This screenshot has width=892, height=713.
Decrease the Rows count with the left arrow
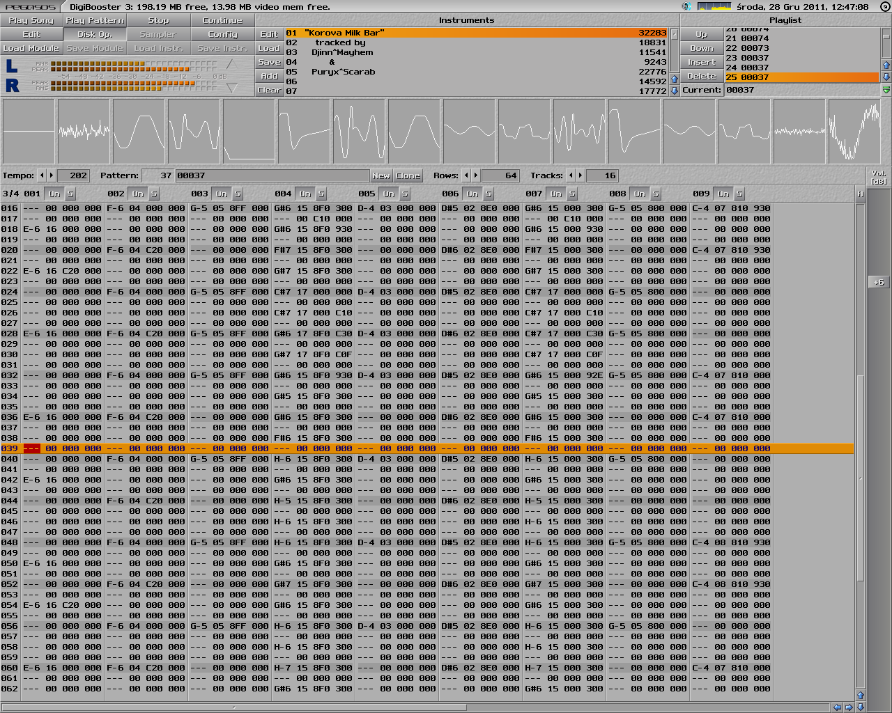[466, 175]
